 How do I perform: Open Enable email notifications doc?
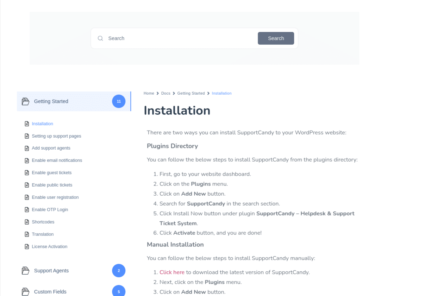pos(57,160)
